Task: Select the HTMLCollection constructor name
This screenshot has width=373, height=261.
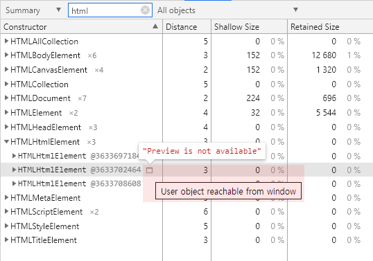Action: pos(40,84)
